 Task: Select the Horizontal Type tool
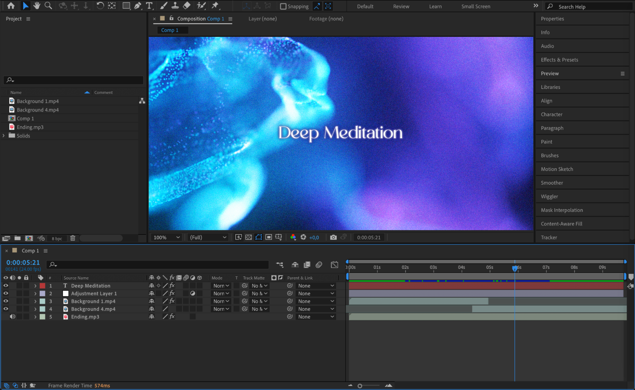click(149, 5)
